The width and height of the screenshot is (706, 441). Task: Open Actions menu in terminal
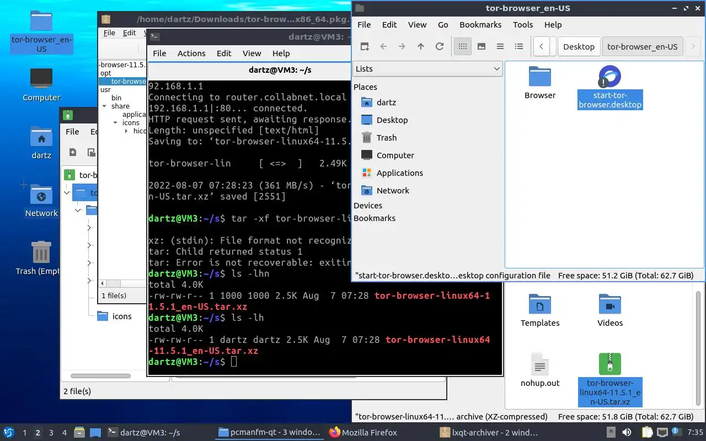point(191,53)
